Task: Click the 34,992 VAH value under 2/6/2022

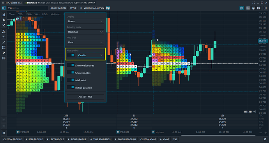Action: click(134, 119)
